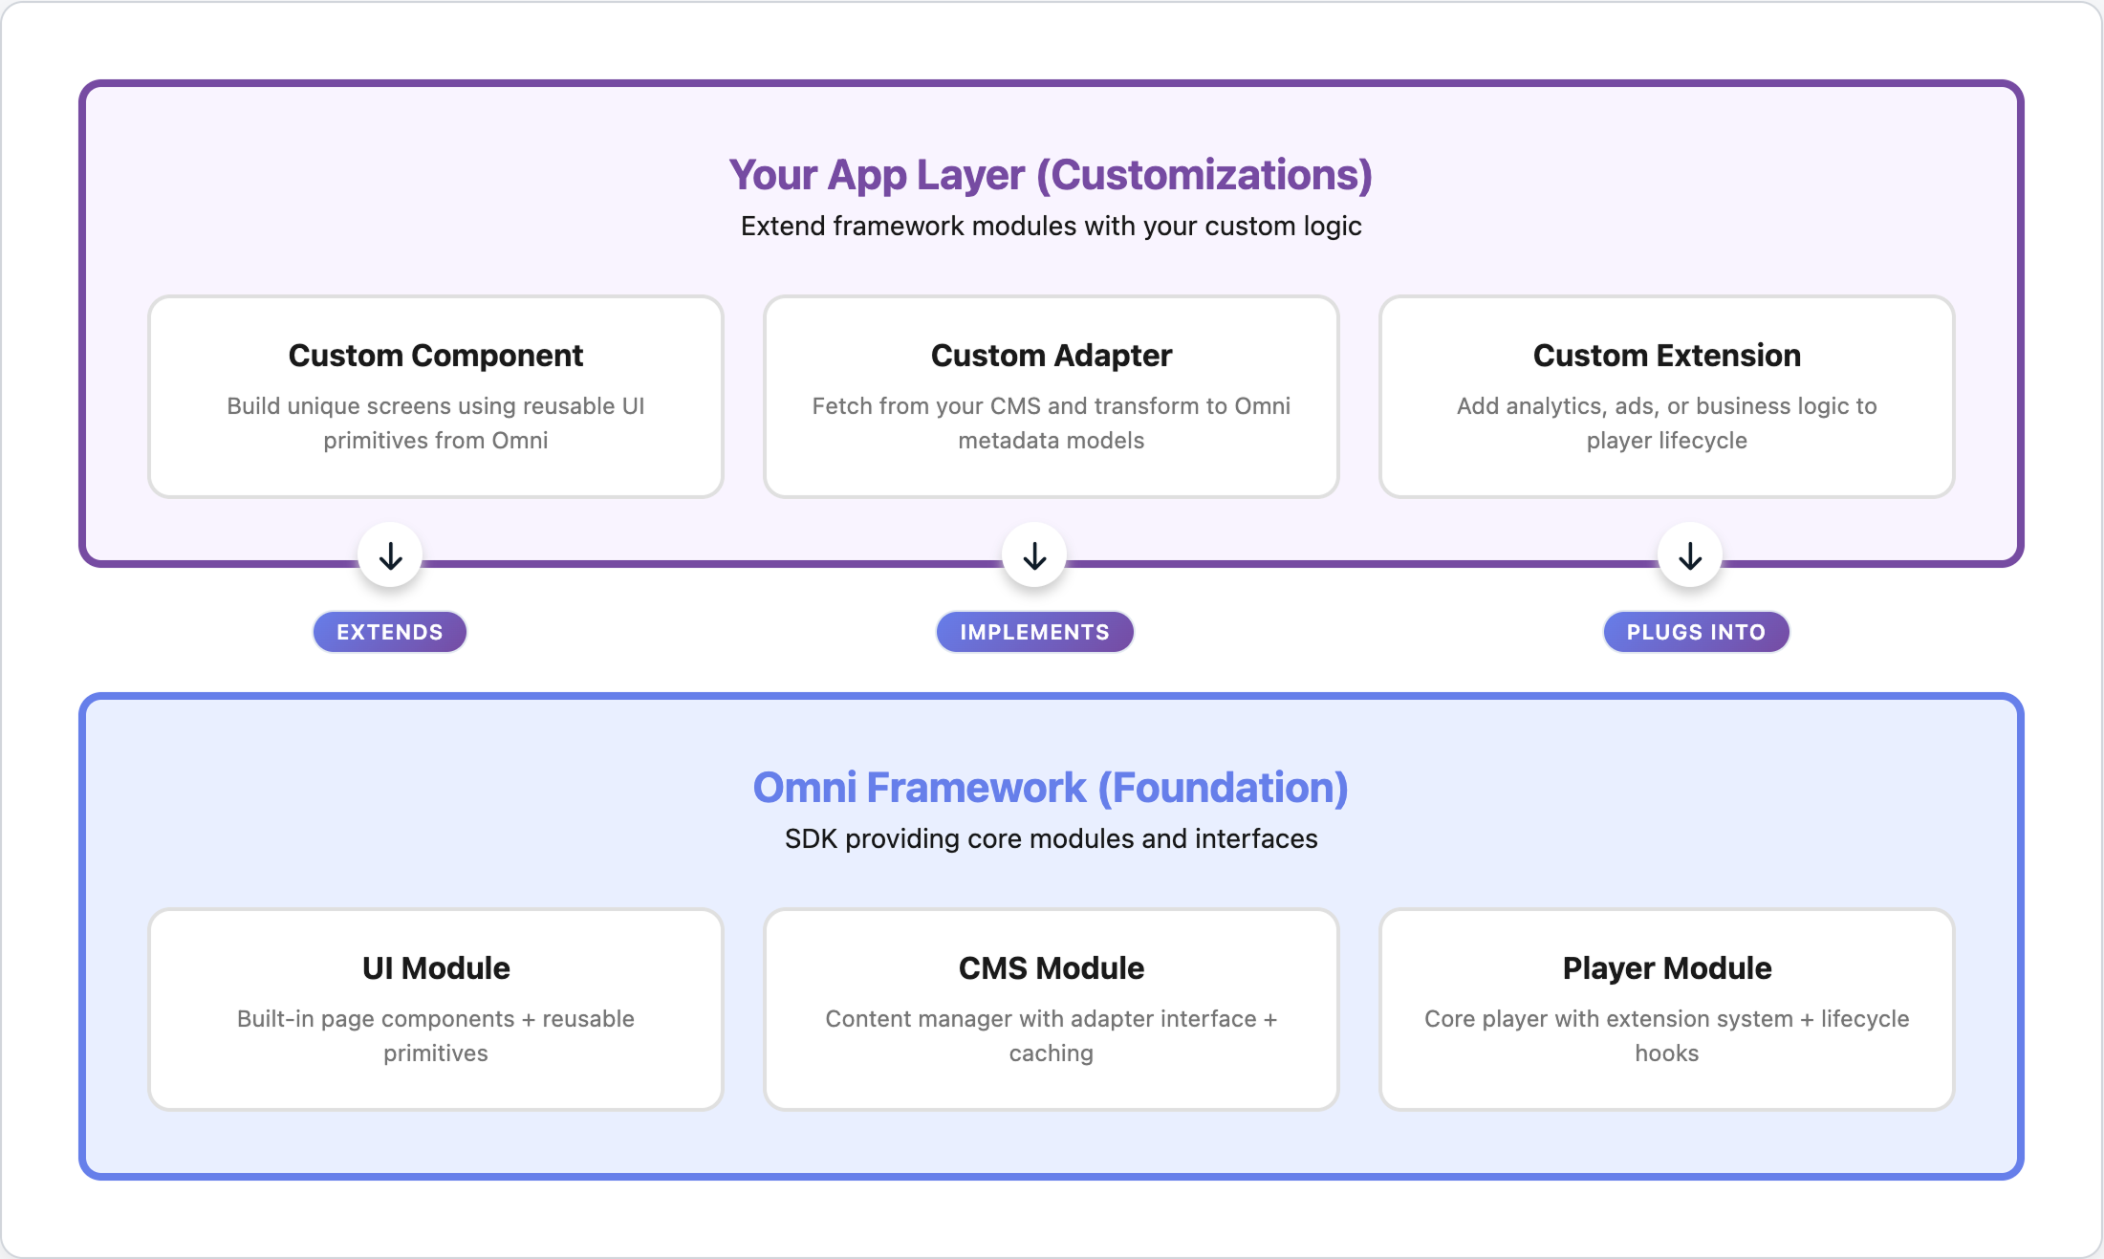Click subtitle SDK providing core modules and interfaces
The height and width of the screenshot is (1259, 2104).
(x=1052, y=839)
